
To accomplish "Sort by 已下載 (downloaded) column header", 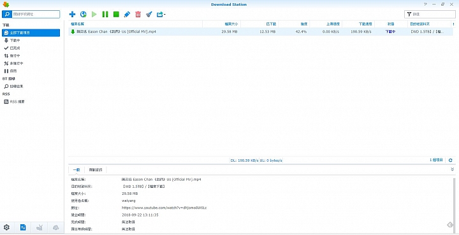I will [259, 24].
